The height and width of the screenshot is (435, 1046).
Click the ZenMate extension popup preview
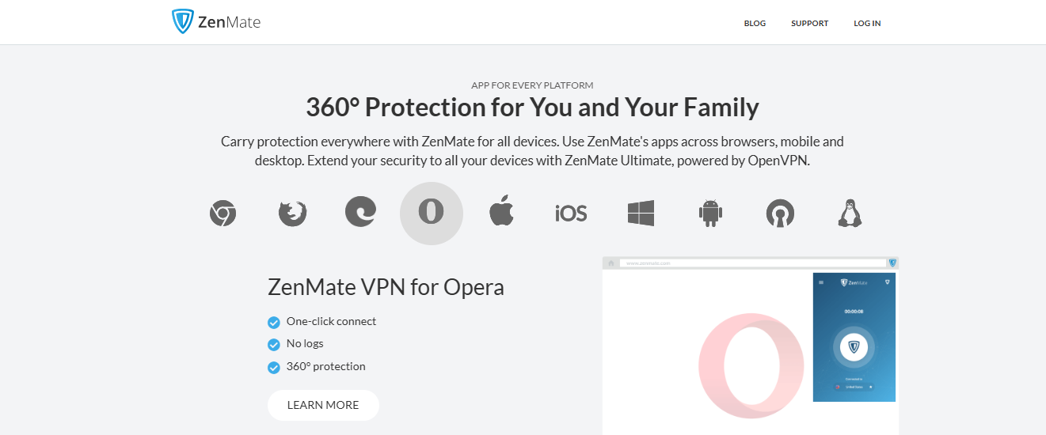pyautogui.click(x=854, y=337)
